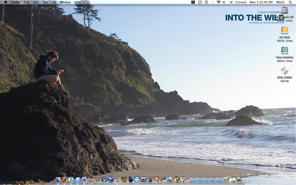The height and width of the screenshot is (185, 296).
Task: Open the pineapple fruit cocktail app in Dock
Action: click(124, 179)
